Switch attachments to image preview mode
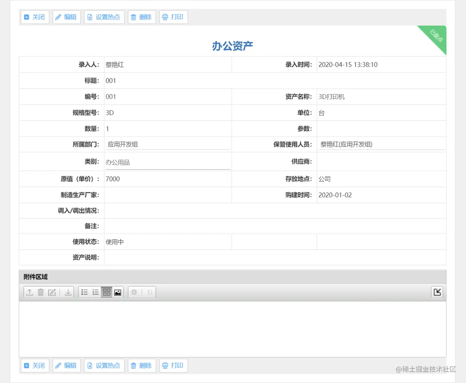 118,292
